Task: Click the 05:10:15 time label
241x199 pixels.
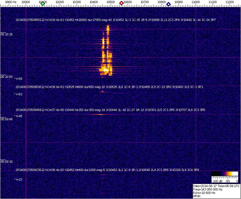Action: pos(7,34)
